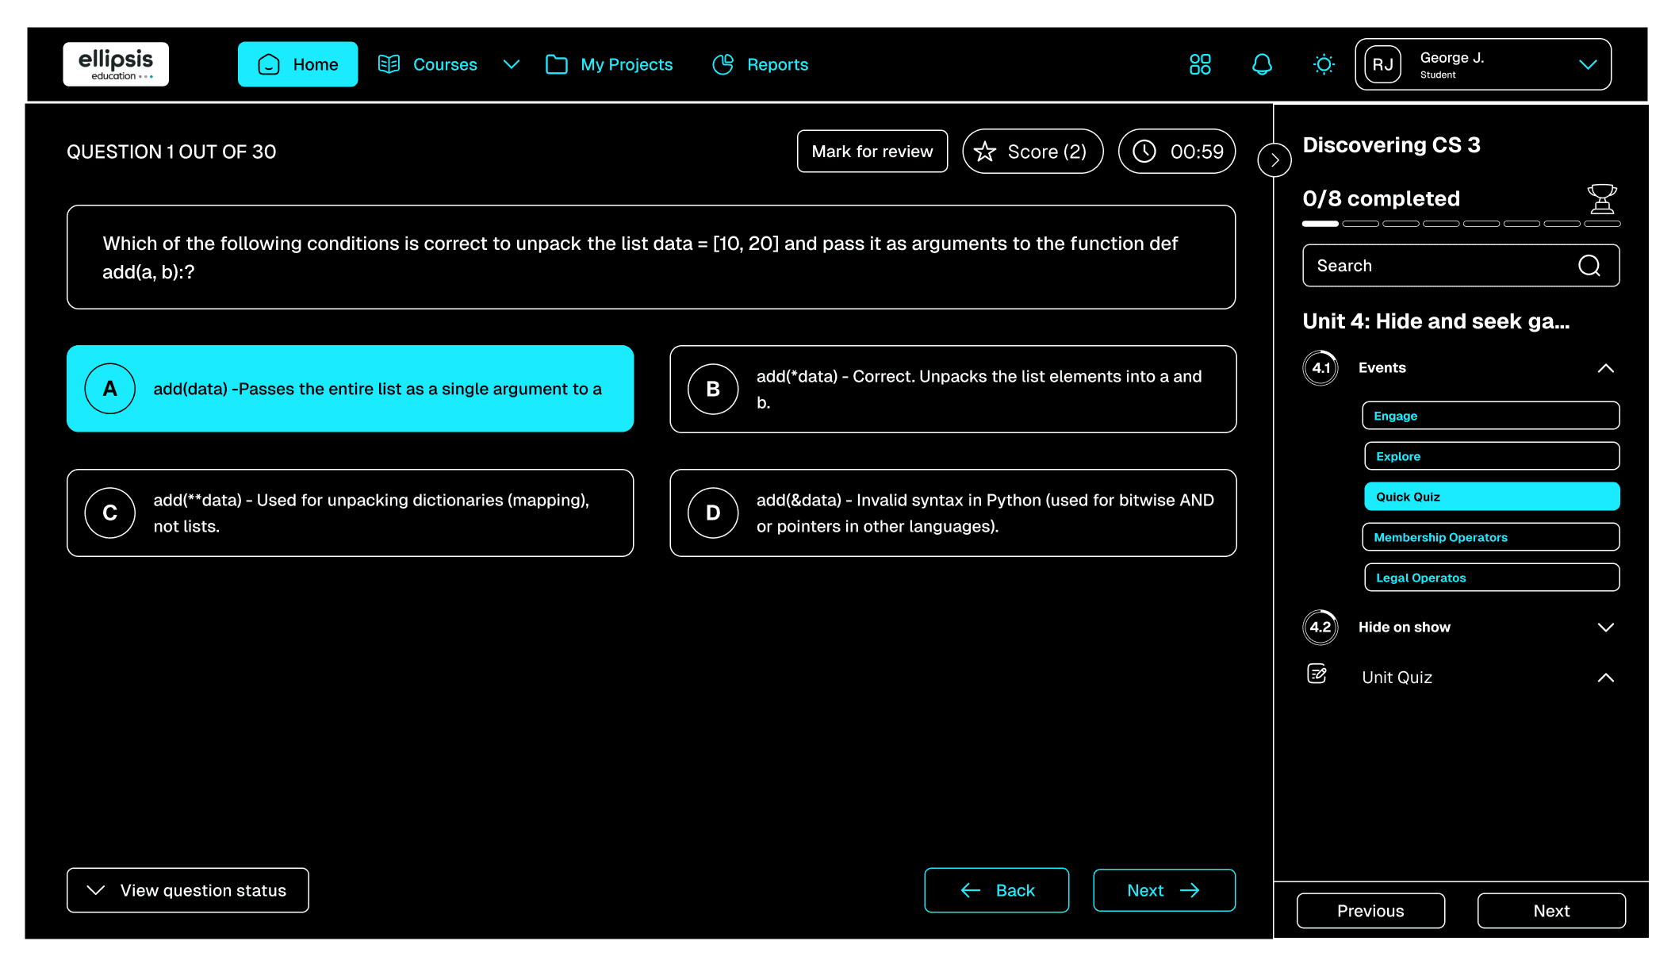Click the trophy icon near progress
The image size is (1675, 964).
tap(1601, 198)
